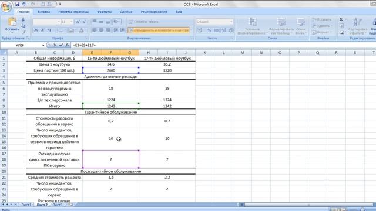Screen dimensions: 376x211
Task: Toggle Перенос текста wrap text
Action: point(143,22)
